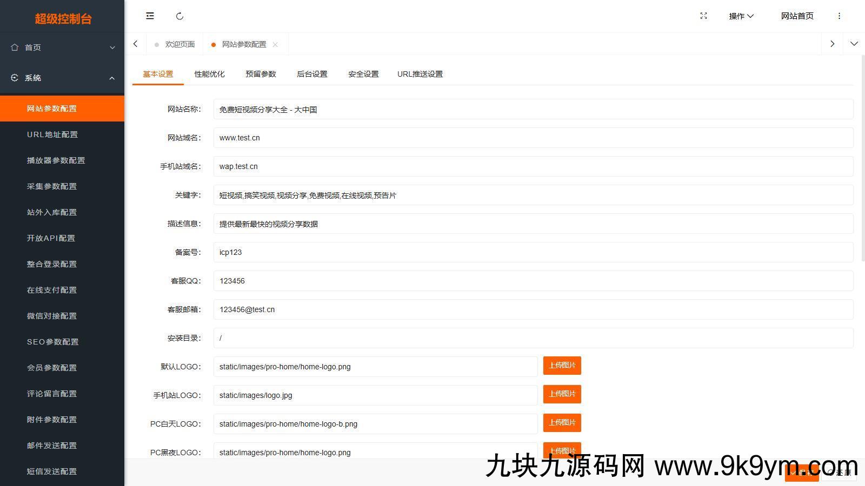Click 上传图片 for 默认LOGO

562,366
